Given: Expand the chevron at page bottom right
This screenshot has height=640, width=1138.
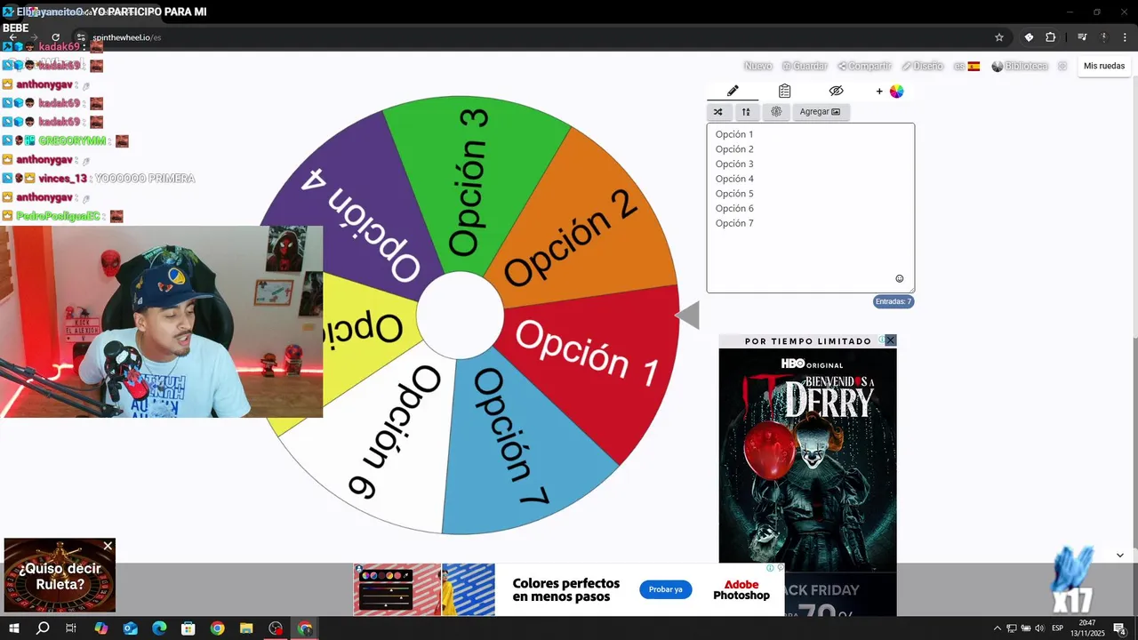Looking at the screenshot, I should click(x=1119, y=556).
